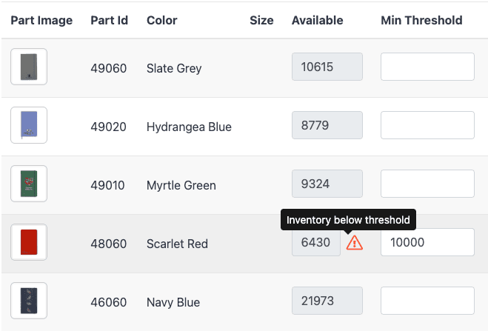
Task: Open the Scarlet Red notebook thumbnail
Action: [29, 242]
